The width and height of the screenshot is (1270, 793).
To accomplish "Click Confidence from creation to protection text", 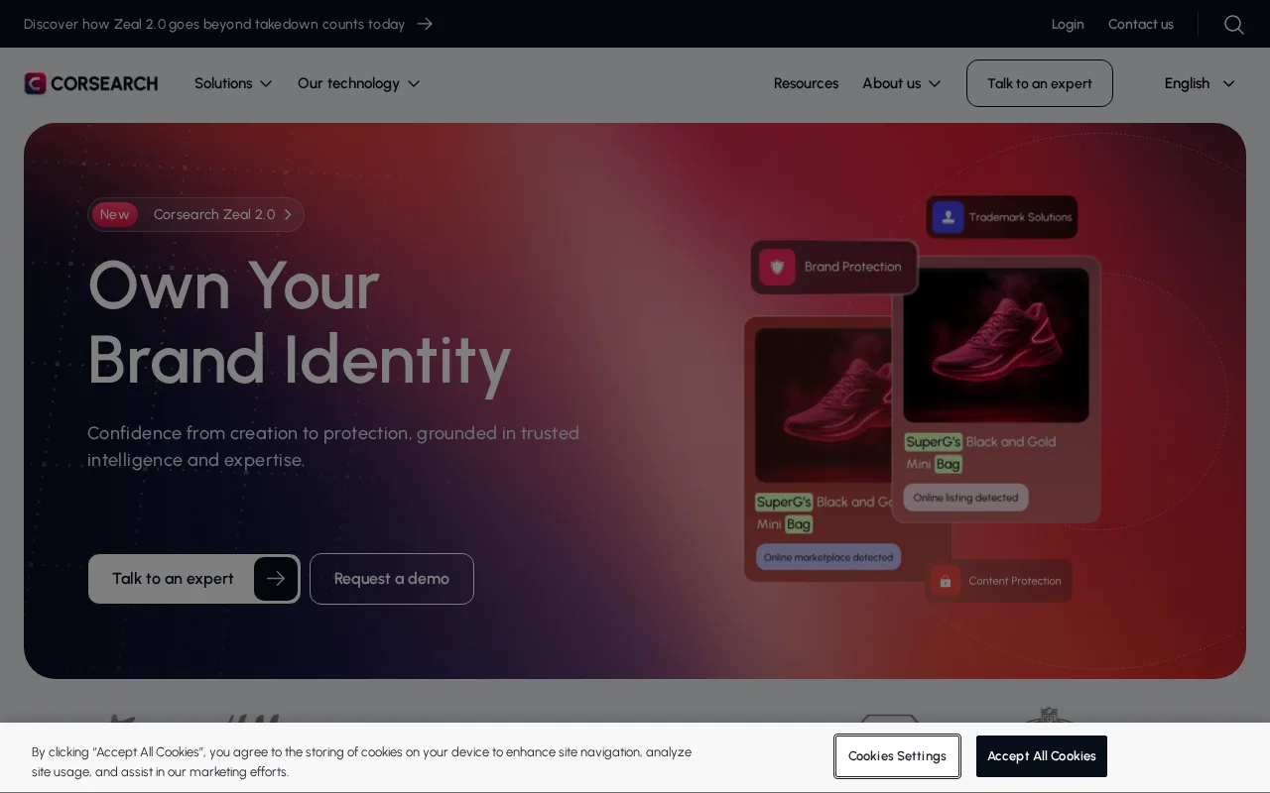I will (x=333, y=446).
